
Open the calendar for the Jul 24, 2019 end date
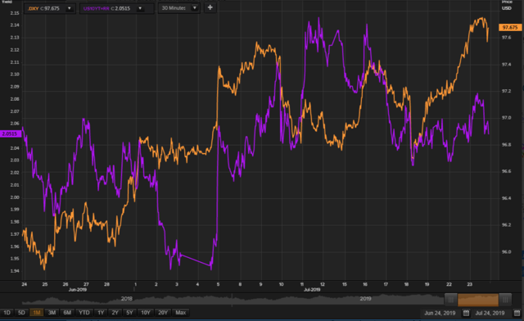coord(517,313)
